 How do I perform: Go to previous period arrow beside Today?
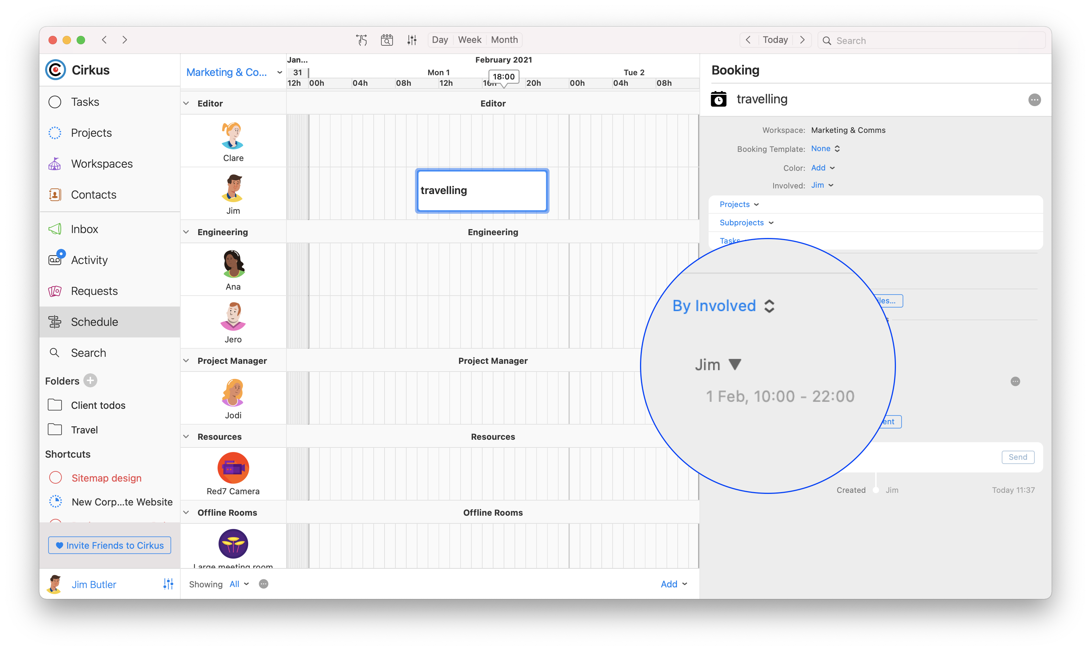(x=749, y=40)
